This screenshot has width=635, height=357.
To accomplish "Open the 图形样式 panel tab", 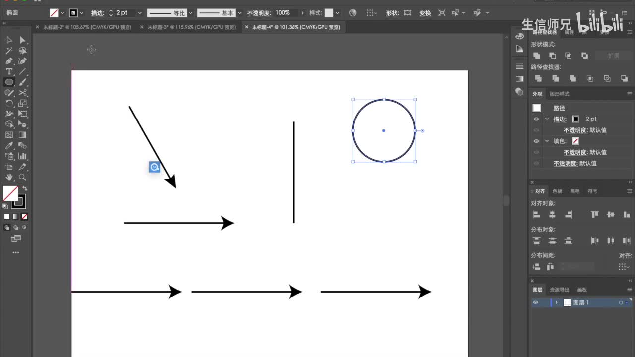I will click(x=559, y=94).
